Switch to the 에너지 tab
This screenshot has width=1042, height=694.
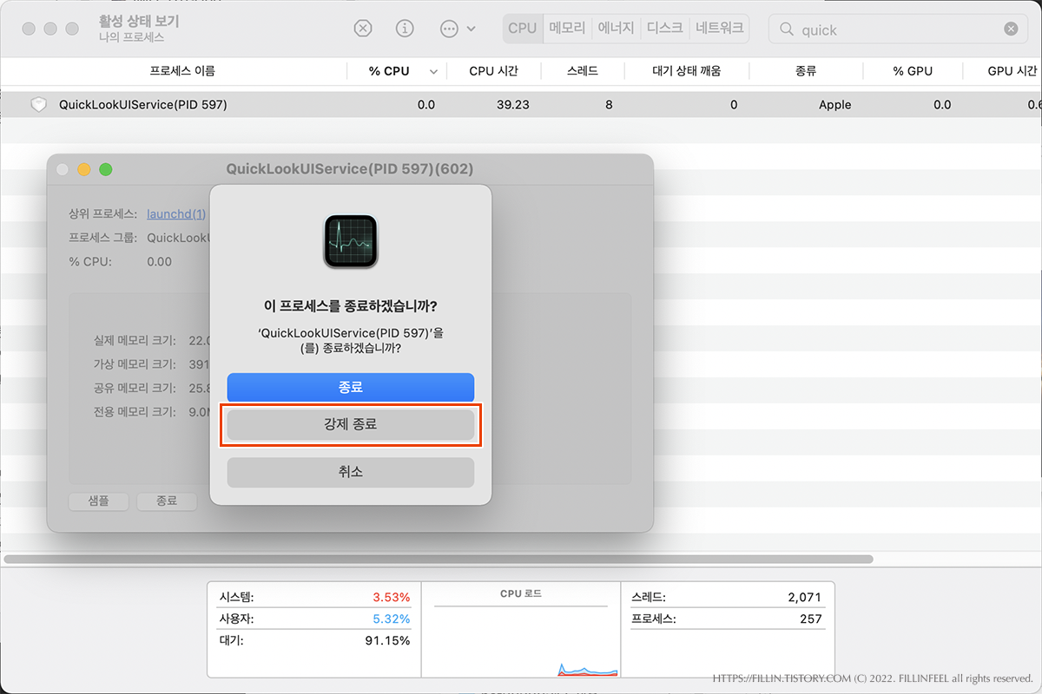point(617,28)
